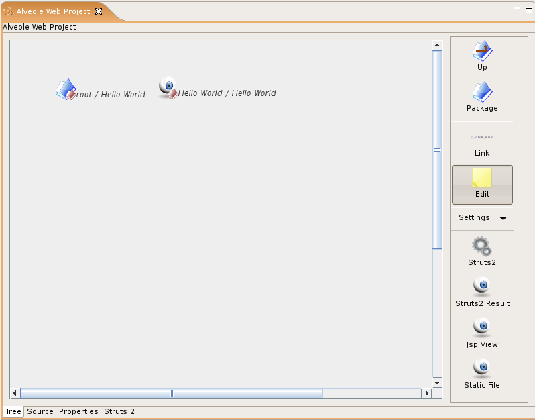Close the Alveole Web Project editor tab
The image size is (535, 420).
pyautogui.click(x=99, y=11)
